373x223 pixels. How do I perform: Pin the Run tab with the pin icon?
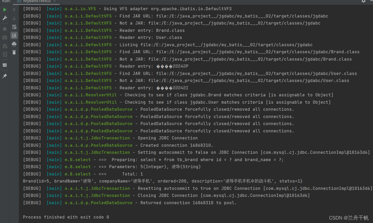click(x=5, y=76)
